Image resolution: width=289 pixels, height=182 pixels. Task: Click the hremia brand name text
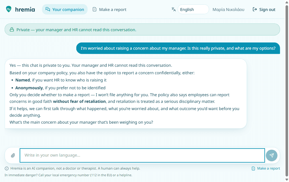(x=25, y=10)
